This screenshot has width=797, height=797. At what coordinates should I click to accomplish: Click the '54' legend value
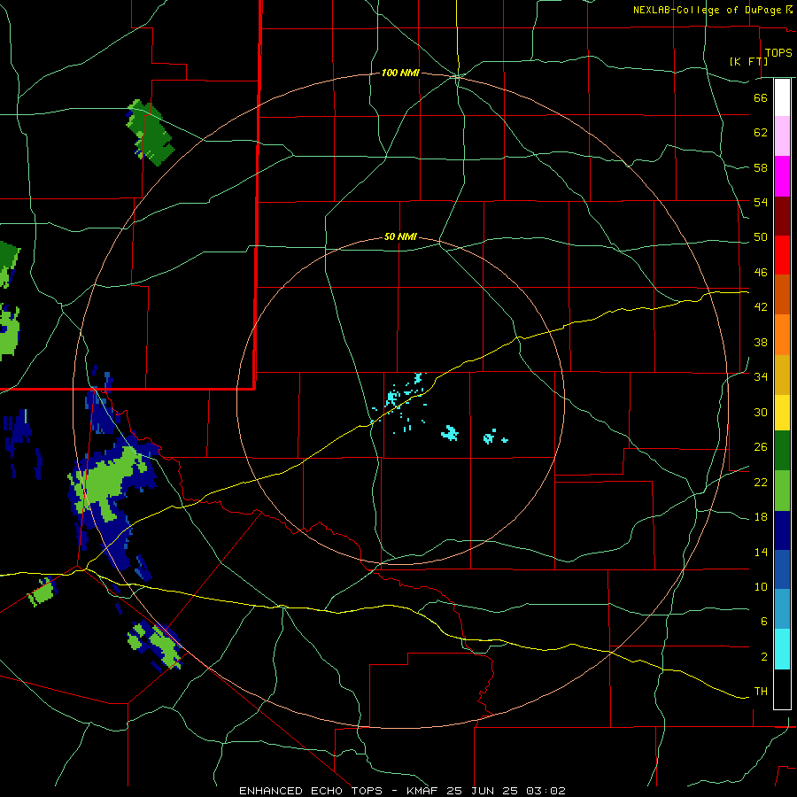(x=761, y=202)
